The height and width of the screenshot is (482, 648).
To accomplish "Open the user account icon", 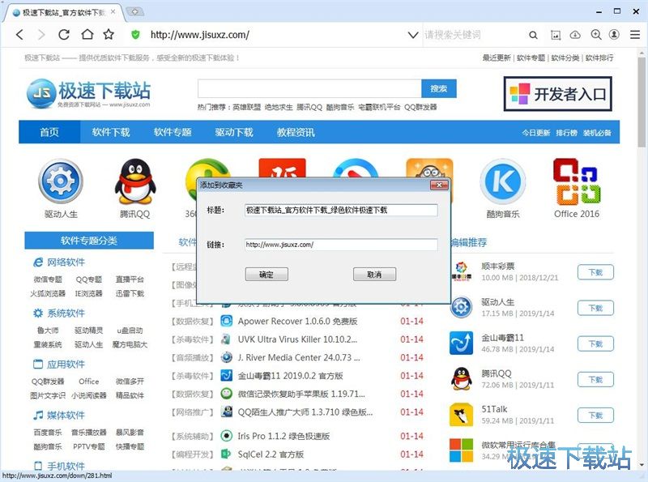I will point(615,34).
